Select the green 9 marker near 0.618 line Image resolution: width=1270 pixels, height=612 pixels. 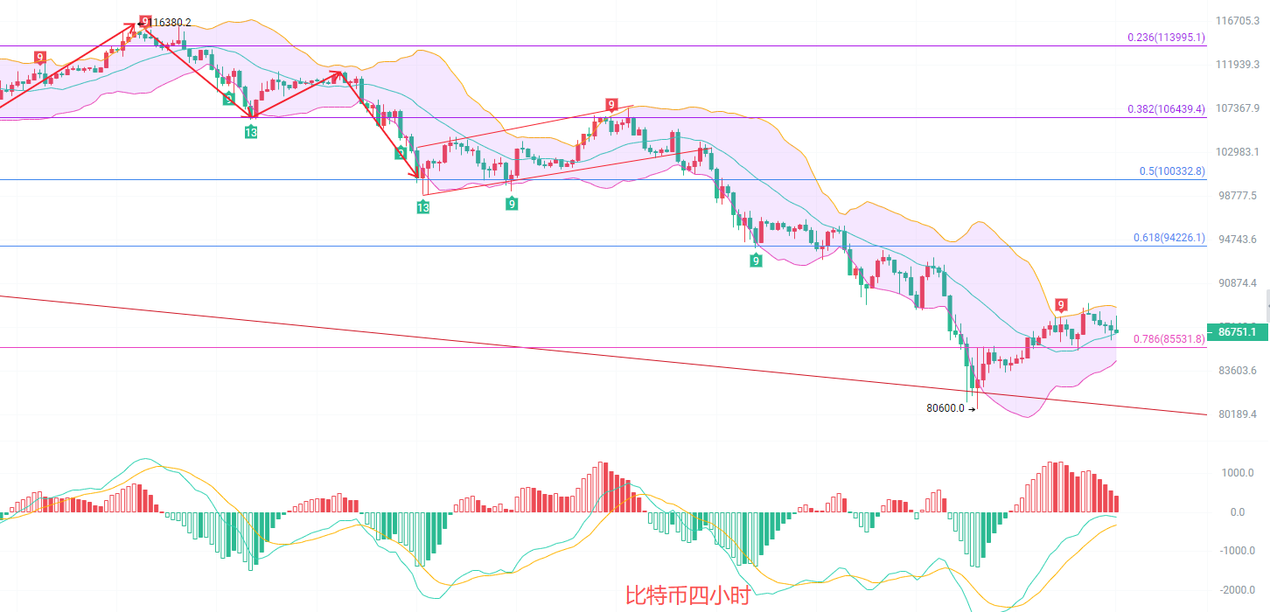pyautogui.click(x=756, y=260)
